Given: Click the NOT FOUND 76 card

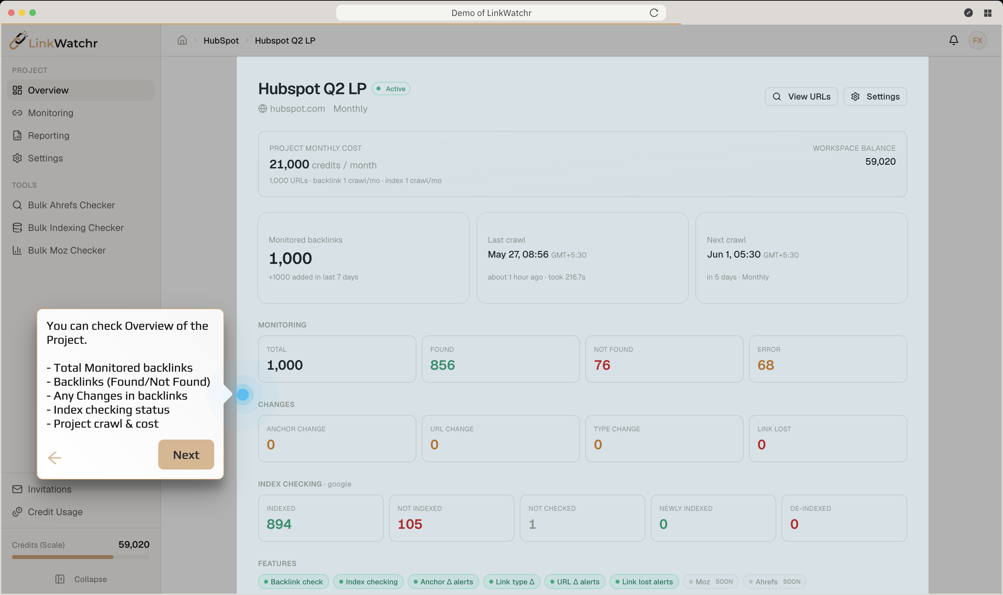Looking at the screenshot, I should click(x=664, y=359).
